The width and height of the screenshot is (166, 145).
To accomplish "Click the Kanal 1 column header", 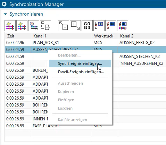I will 61,36.
